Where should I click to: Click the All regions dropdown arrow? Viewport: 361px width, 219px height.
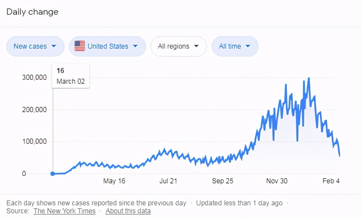[196, 46]
